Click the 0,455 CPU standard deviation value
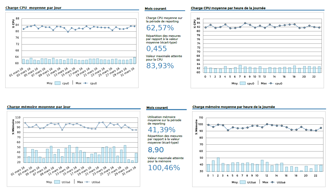 click(x=156, y=48)
